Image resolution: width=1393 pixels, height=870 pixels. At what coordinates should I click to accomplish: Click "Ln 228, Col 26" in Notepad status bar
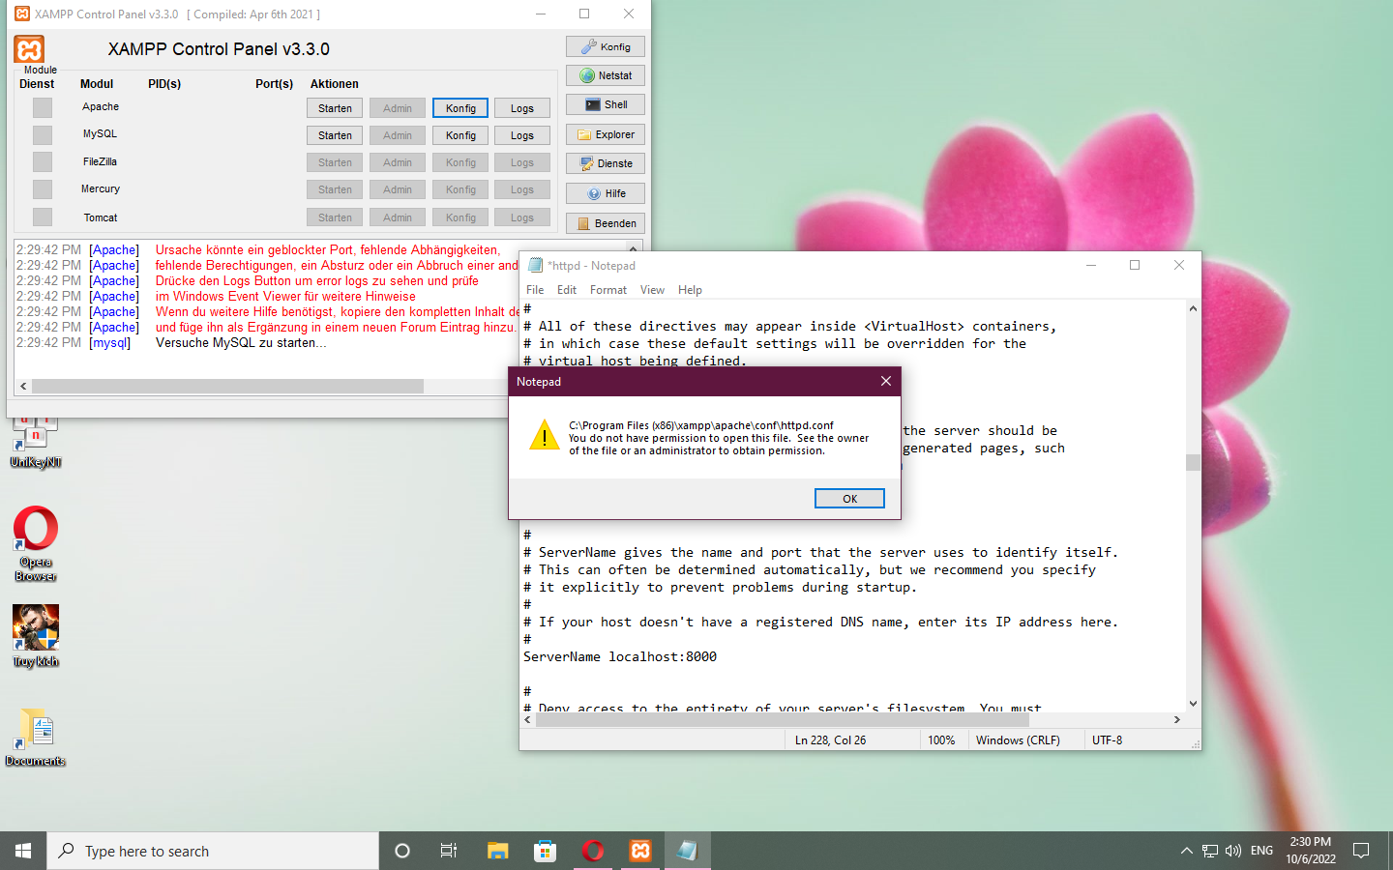pyautogui.click(x=830, y=740)
